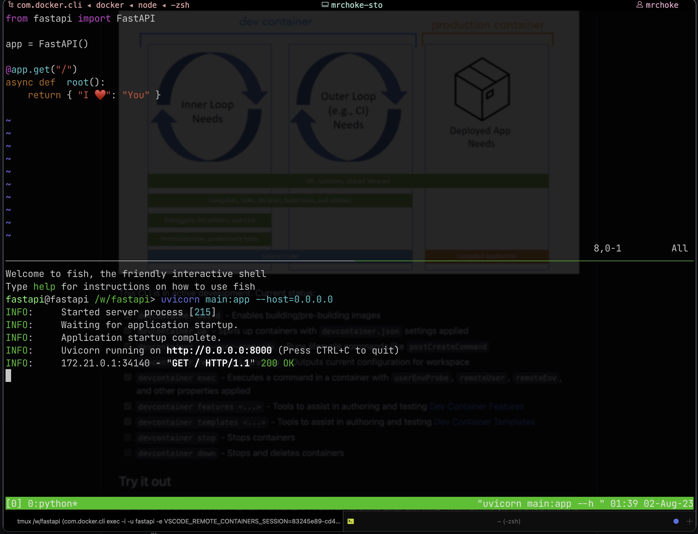Click the user profile icon beside mrchoke

tap(639, 5)
